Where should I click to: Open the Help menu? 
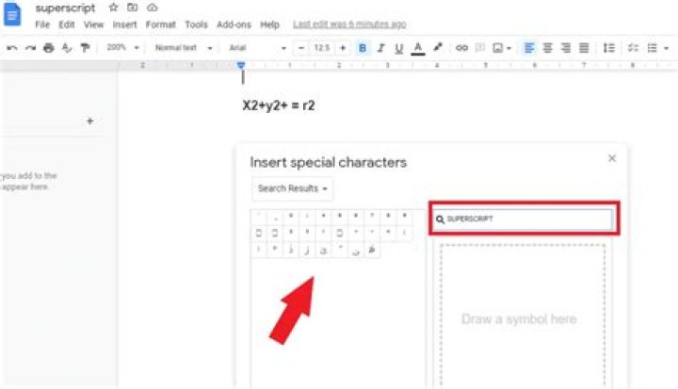(x=269, y=24)
